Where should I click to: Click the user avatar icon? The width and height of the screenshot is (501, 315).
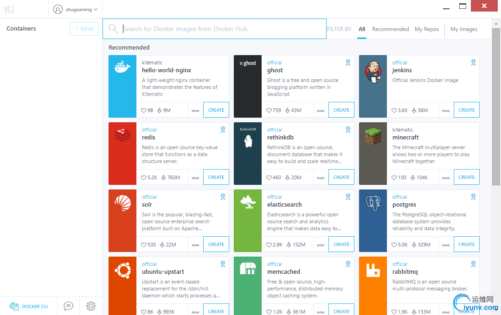[58, 10]
